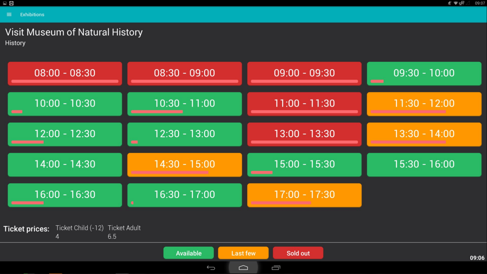Select the sold out 08:00 - 08:30 slot

click(65, 74)
